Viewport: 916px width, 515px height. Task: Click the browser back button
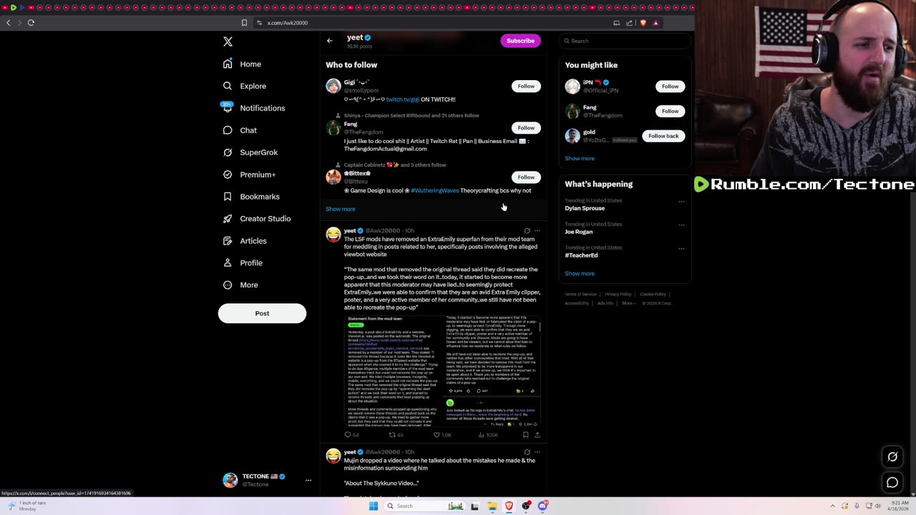tap(9, 23)
